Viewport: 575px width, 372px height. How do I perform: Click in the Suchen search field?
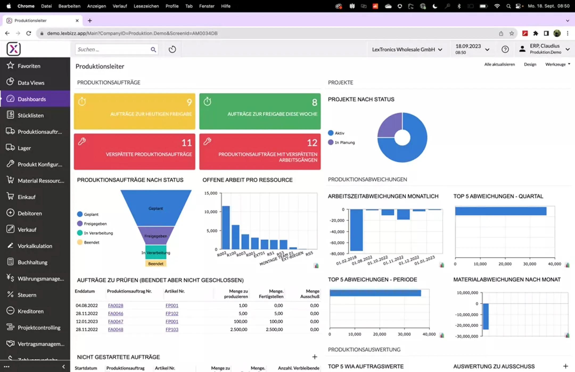(113, 50)
